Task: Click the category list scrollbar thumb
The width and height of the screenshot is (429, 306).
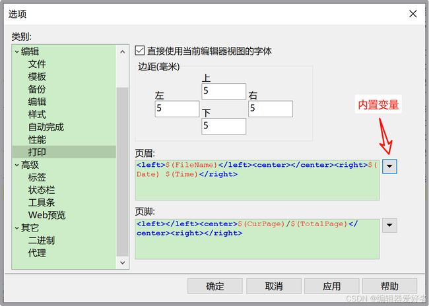Action: 122,171
